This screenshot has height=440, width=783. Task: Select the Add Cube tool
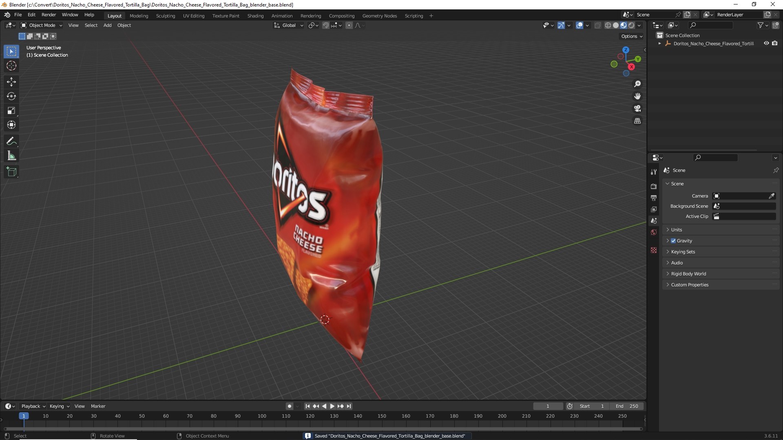(11, 172)
